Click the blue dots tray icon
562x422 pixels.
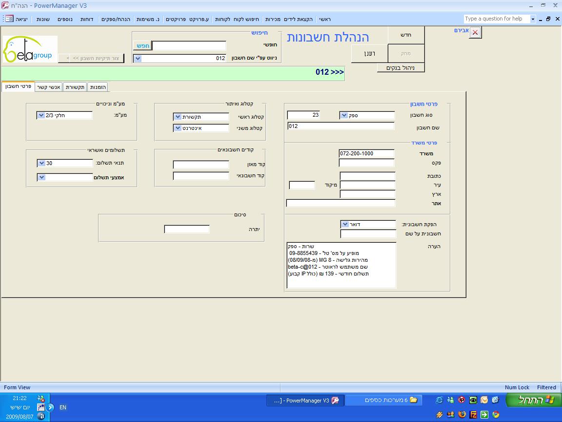(41, 407)
